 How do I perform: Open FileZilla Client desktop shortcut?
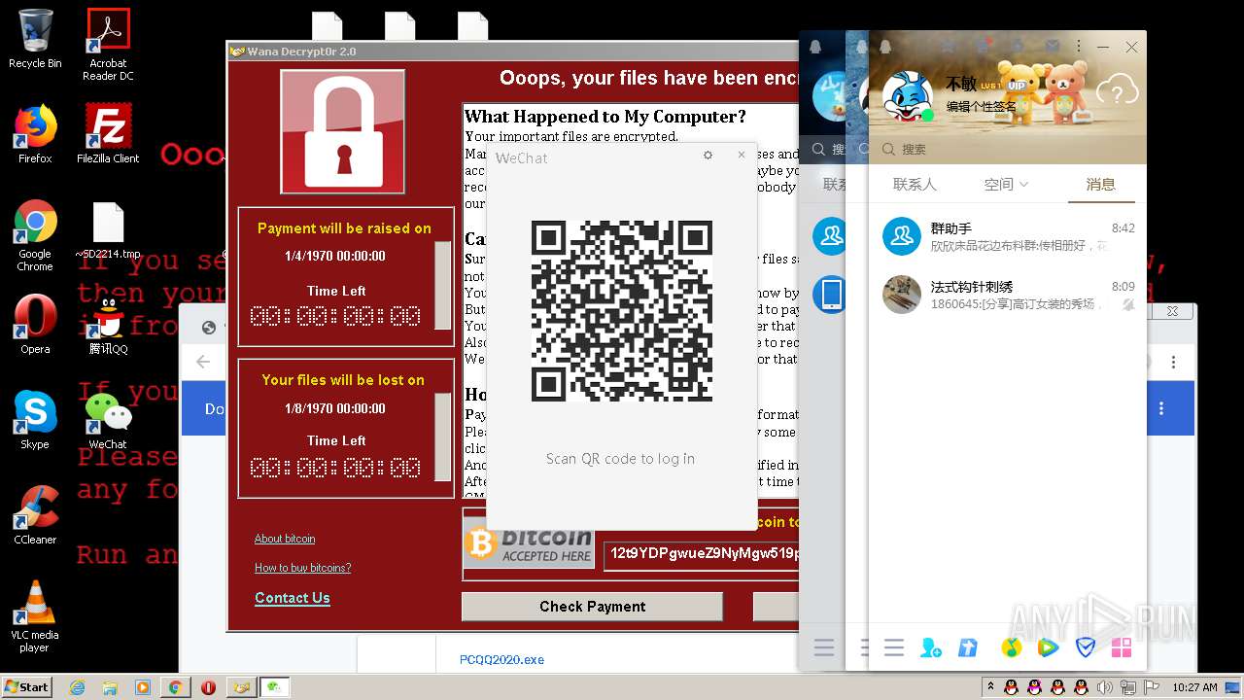(108, 134)
